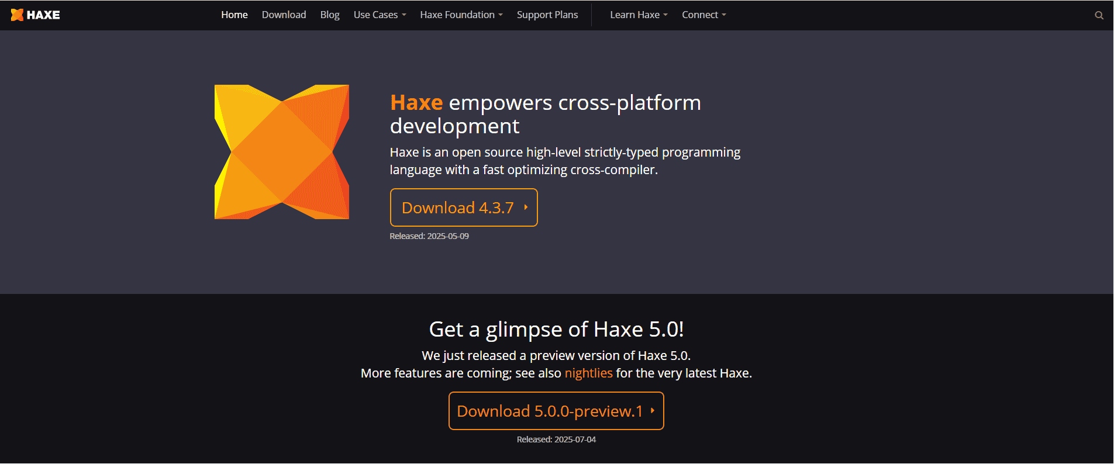Click the large Haxe logo graphic
This screenshot has height=464, width=1114.
point(282,152)
